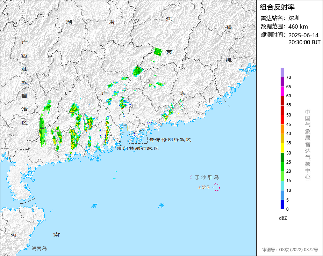Viewport: 323px width, 256px height.
Task: Click the dark blue 0-5 dBZ swatch
Action: pyautogui.click(x=282, y=205)
